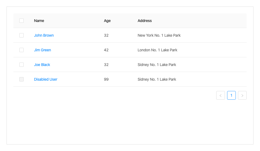260x151 pixels.
Task: Click the previous page arrow icon
Action: (221, 95)
